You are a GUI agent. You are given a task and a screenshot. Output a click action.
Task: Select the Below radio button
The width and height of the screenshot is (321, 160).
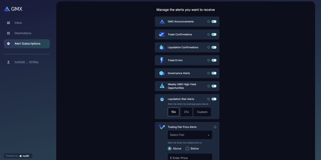pos(187,149)
